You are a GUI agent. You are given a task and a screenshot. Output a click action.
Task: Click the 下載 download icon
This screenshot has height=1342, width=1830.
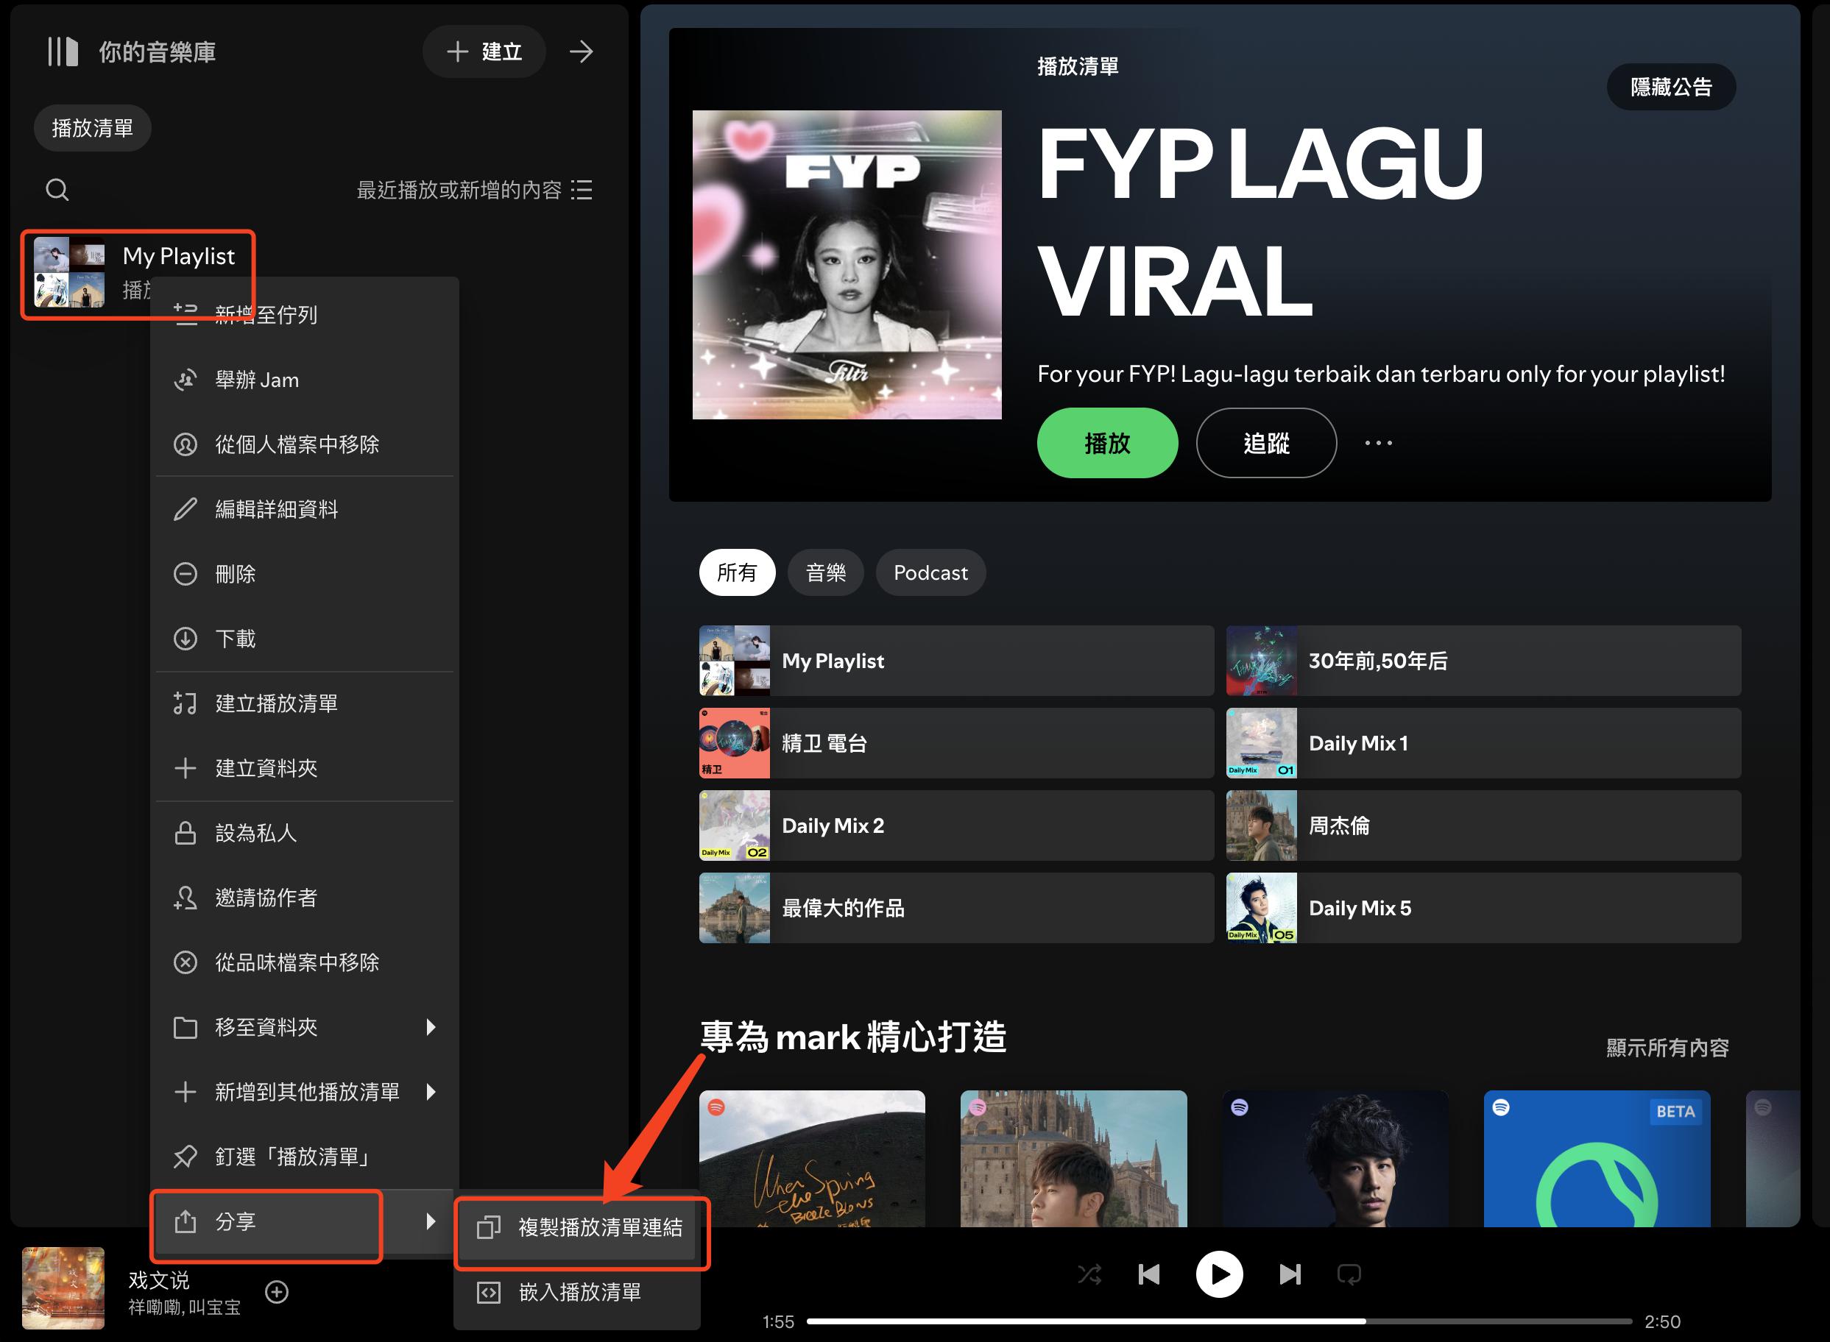pos(186,639)
